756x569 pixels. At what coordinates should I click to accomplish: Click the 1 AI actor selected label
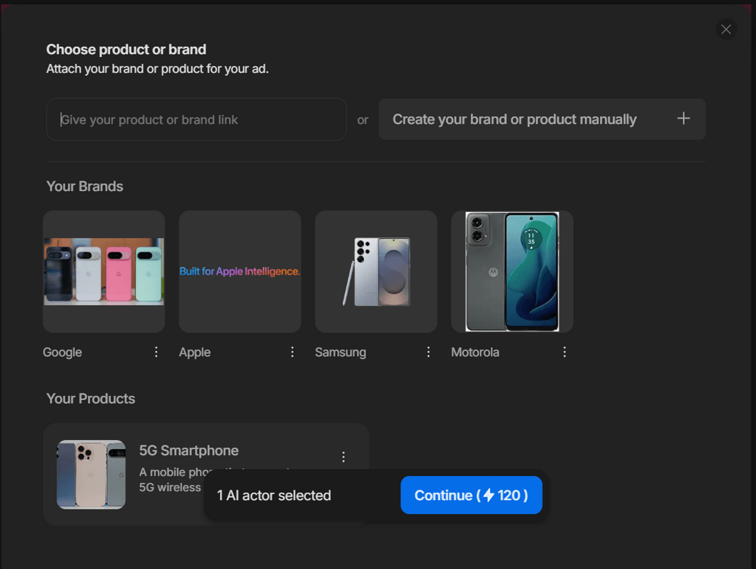click(274, 495)
